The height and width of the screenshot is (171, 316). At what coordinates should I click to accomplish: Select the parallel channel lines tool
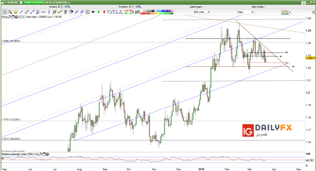coord(38,12)
